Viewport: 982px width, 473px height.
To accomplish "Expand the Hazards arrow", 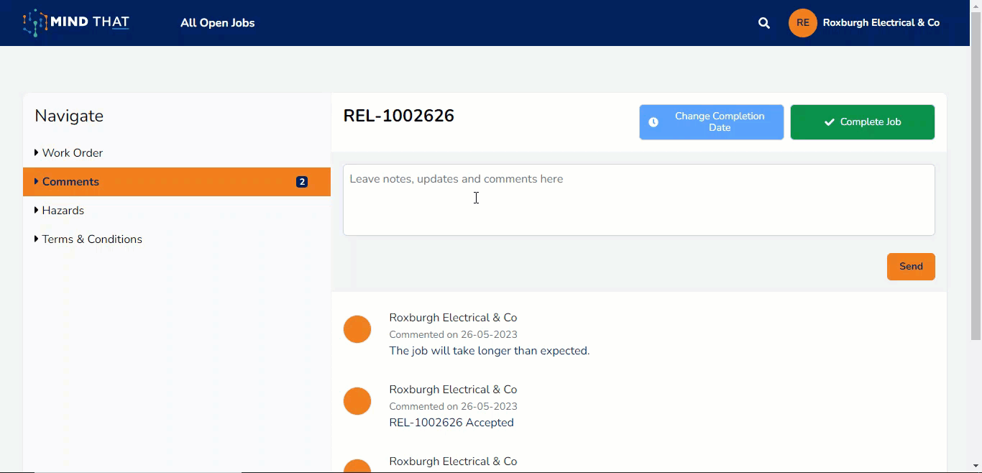I will 37,210.
